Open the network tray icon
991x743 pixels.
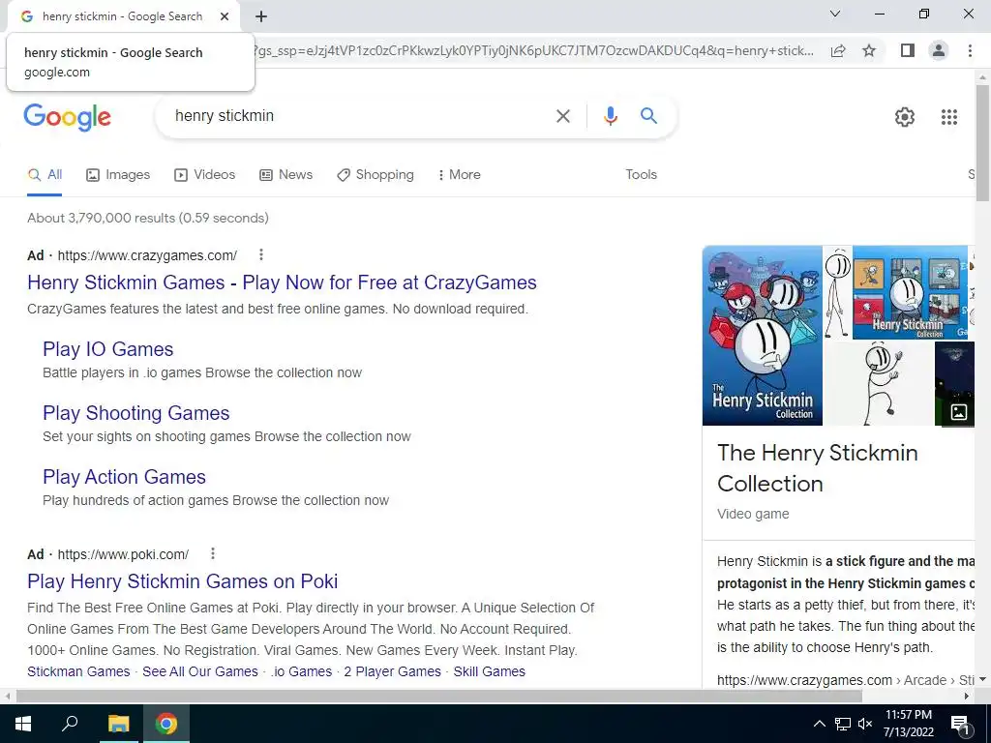click(x=843, y=724)
